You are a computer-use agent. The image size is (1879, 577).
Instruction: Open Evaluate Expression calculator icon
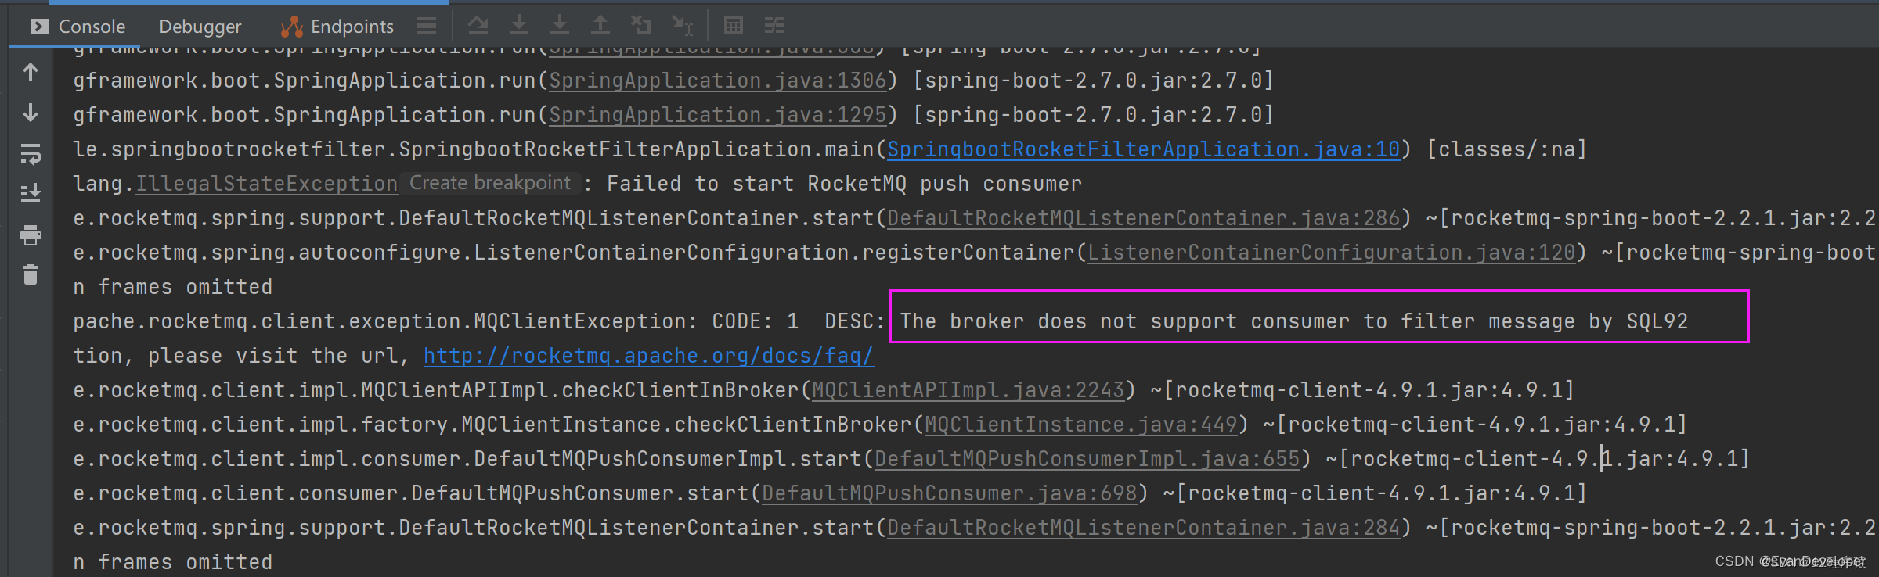click(734, 26)
